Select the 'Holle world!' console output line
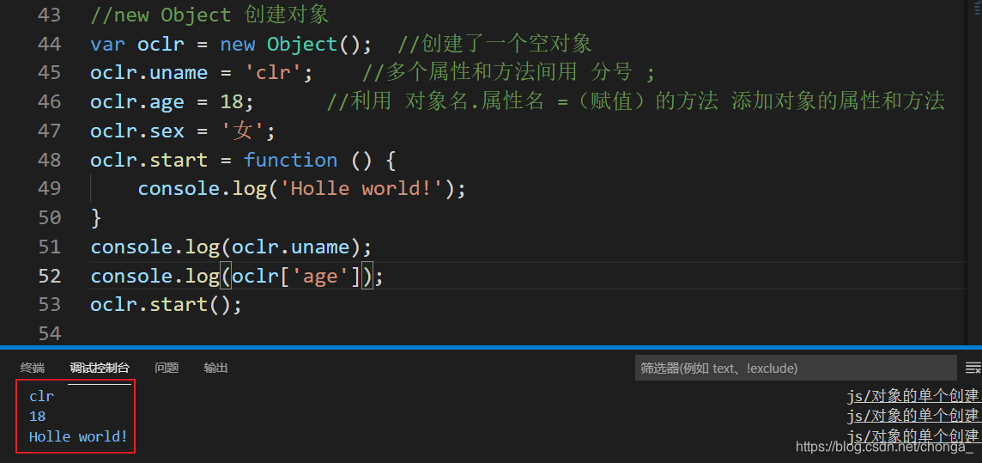This screenshot has height=463, width=982. click(x=78, y=436)
